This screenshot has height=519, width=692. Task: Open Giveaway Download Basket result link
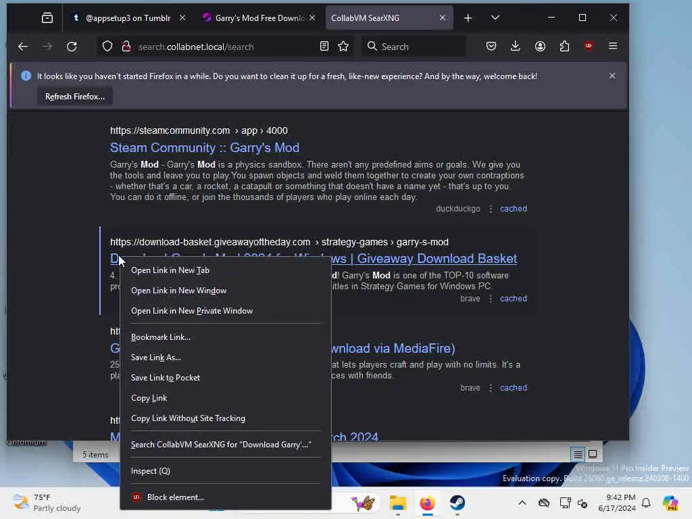pyautogui.click(x=424, y=259)
